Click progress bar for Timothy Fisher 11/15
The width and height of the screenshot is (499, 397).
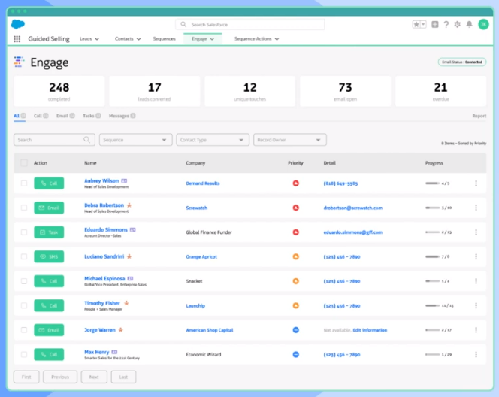tap(432, 305)
